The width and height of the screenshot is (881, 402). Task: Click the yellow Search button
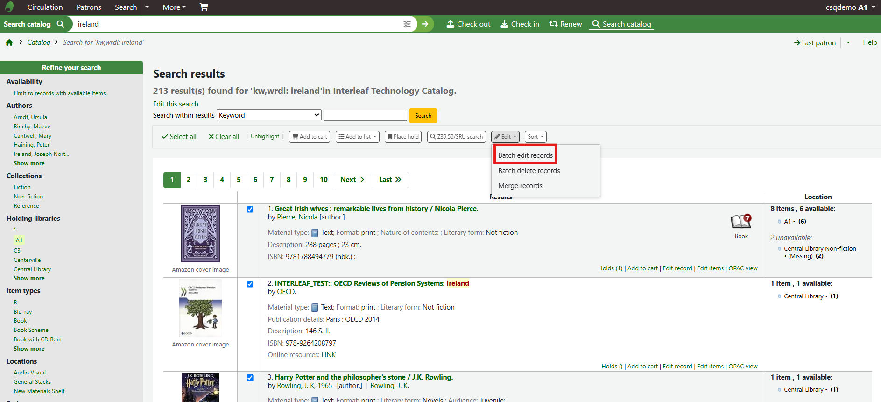point(423,116)
